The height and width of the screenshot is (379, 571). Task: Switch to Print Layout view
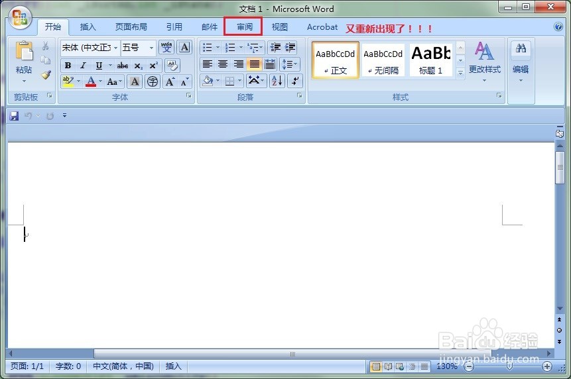click(x=376, y=366)
